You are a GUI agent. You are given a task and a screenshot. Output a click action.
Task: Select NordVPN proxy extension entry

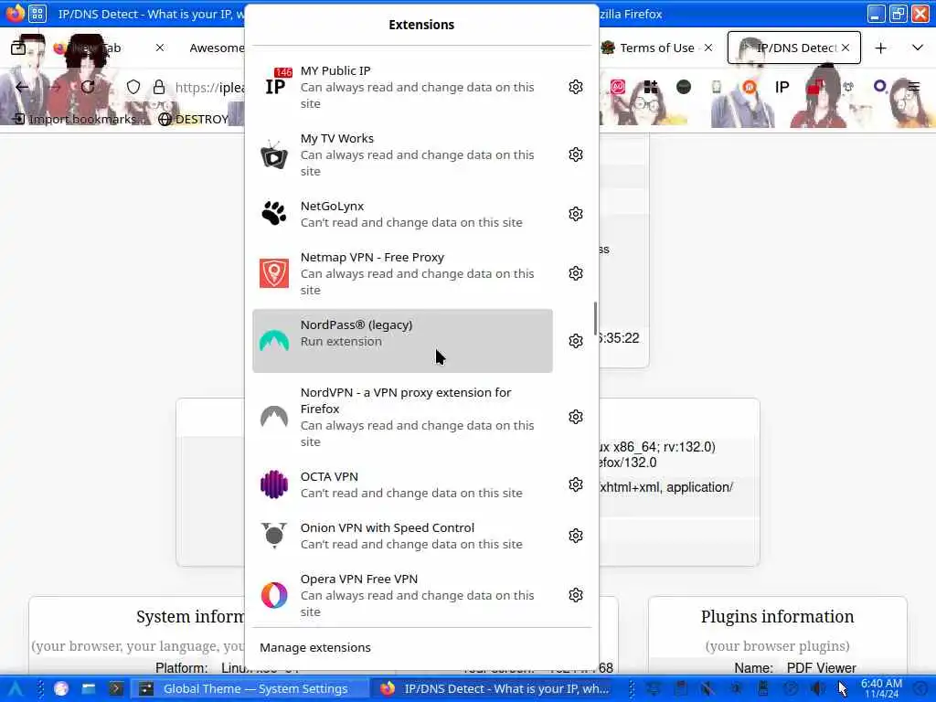pos(402,417)
